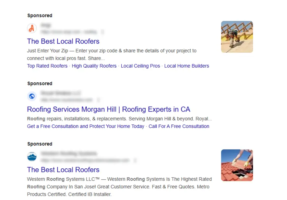The width and height of the screenshot is (287, 200).
Task: Go to the "Local Home Builders" sitelink
Action: pos(186,66)
